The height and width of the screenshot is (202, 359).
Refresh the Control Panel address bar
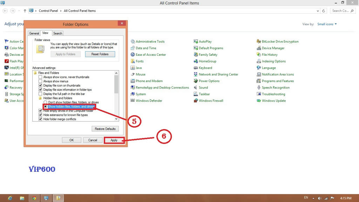324,11
